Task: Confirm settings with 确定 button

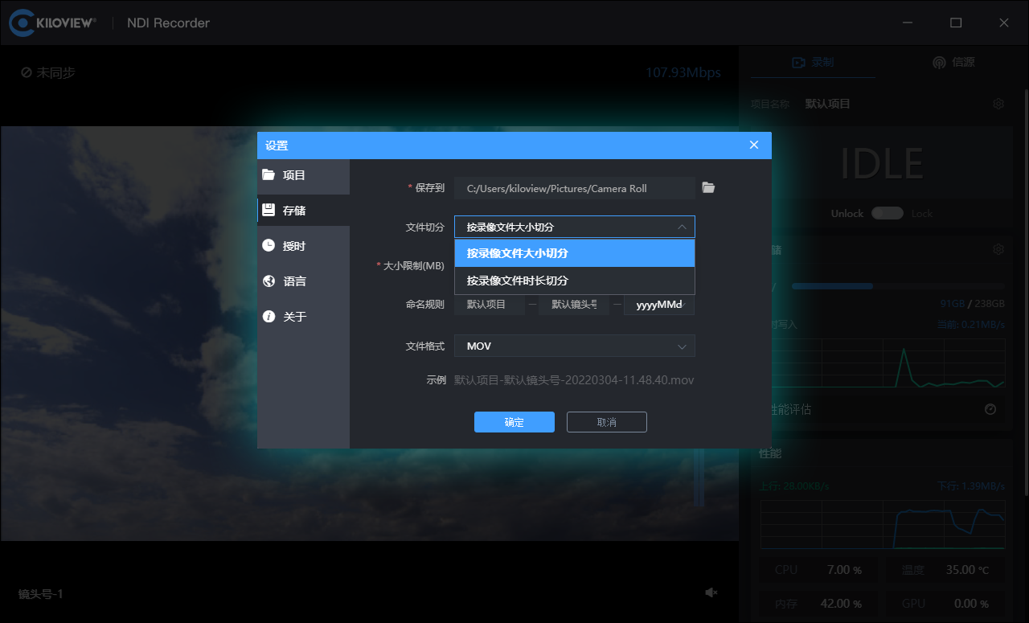Action: tap(514, 422)
